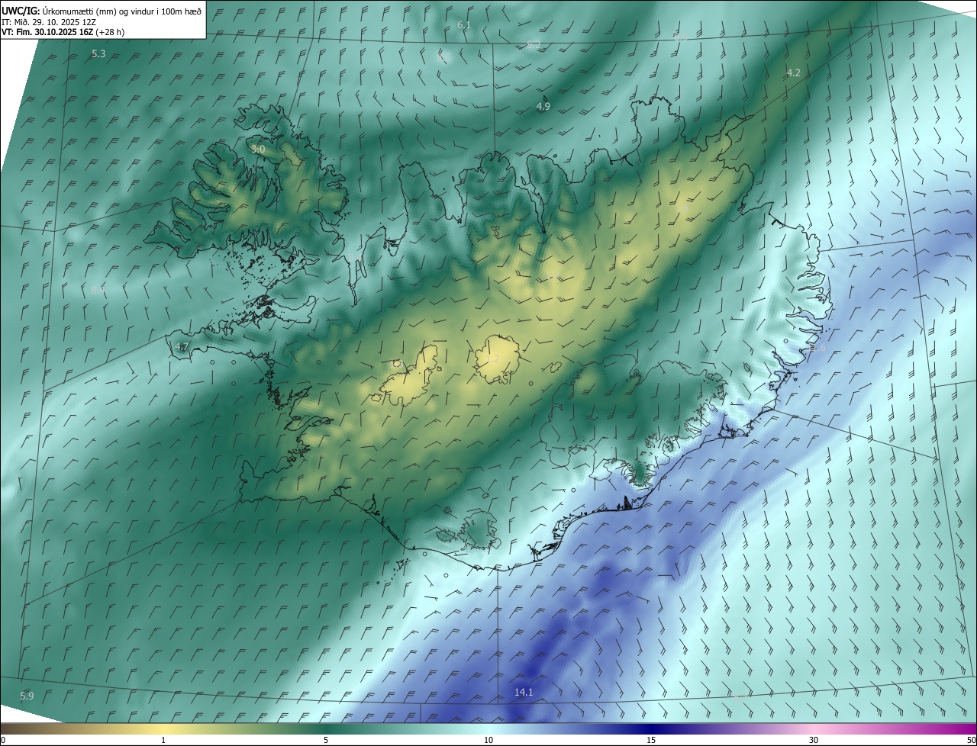This screenshot has width=977, height=746.
Task: Click the 6.1 value label on the map
Action: 464,26
